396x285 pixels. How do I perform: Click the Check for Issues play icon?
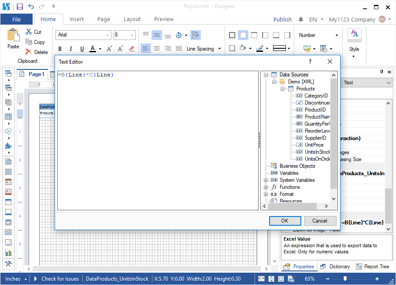pos(36,279)
